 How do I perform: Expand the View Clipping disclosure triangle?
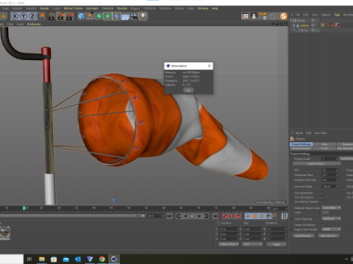(291, 219)
